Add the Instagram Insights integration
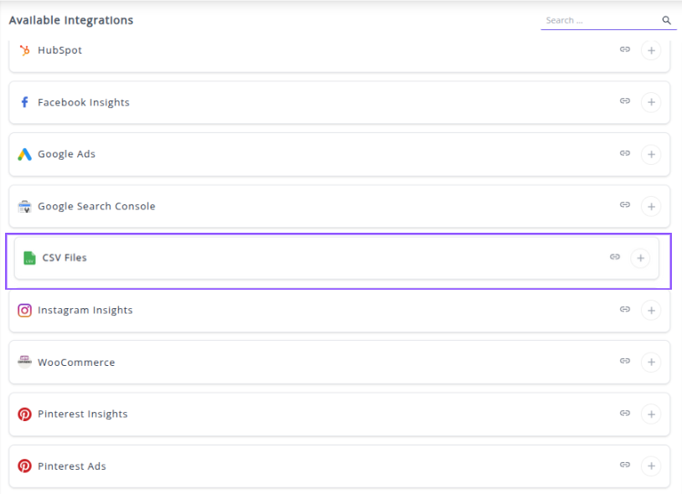The width and height of the screenshot is (682, 494). (x=650, y=311)
